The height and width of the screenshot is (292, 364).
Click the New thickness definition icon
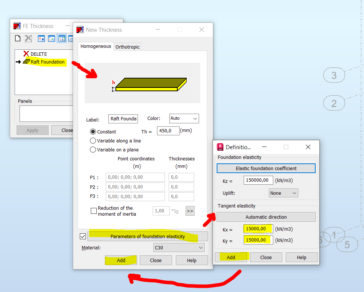(18, 38)
